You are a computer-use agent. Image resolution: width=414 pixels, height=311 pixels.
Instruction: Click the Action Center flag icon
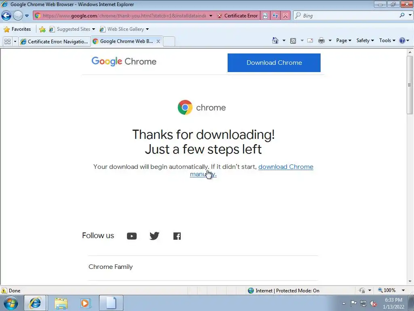pos(353,303)
